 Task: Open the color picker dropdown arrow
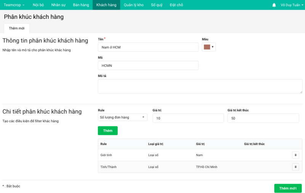coord(213,47)
